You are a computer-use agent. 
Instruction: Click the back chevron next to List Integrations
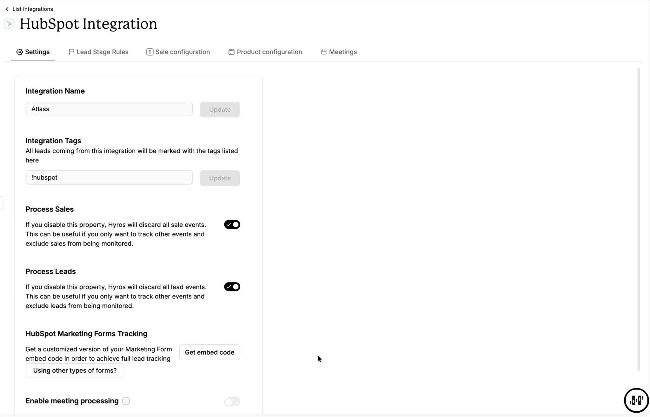pyautogui.click(x=7, y=9)
